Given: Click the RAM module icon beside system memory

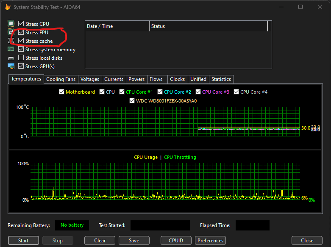Looking at the screenshot, I should click(11, 49).
